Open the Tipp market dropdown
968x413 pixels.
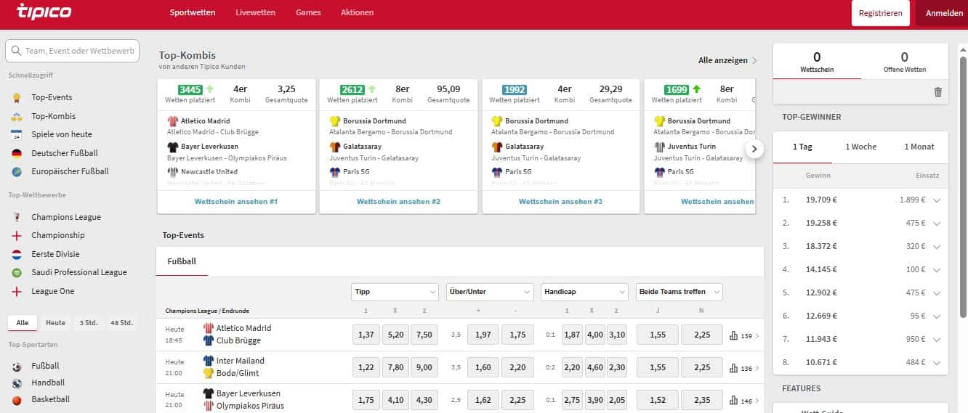395,292
